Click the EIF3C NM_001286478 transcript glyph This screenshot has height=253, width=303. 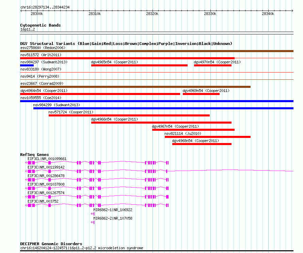(97, 180)
